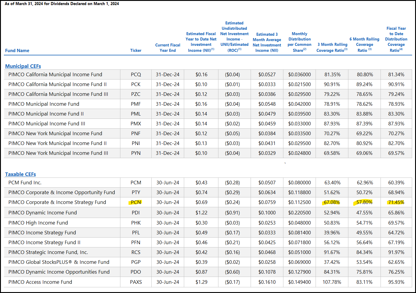The height and width of the screenshot is (293, 416).
Task: Select the 6 Month Rolling Coverage Ratio header
Action: point(364,45)
